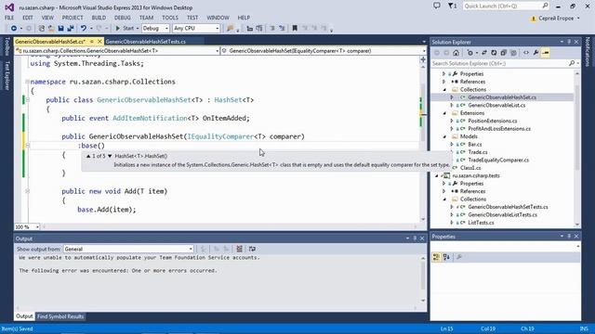Open the BUILD menu
The image size is (595, 334).
coord(99,18)
